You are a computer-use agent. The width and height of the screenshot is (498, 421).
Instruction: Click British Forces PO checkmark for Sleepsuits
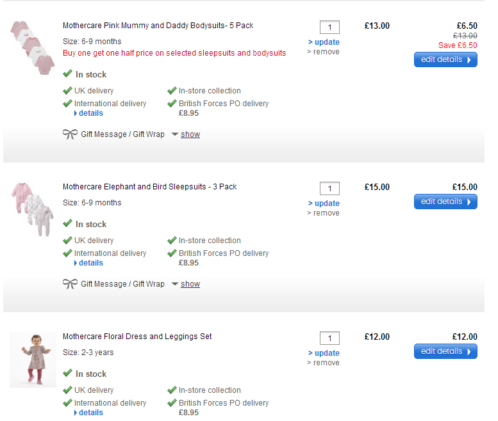click(x=172, y=253)
